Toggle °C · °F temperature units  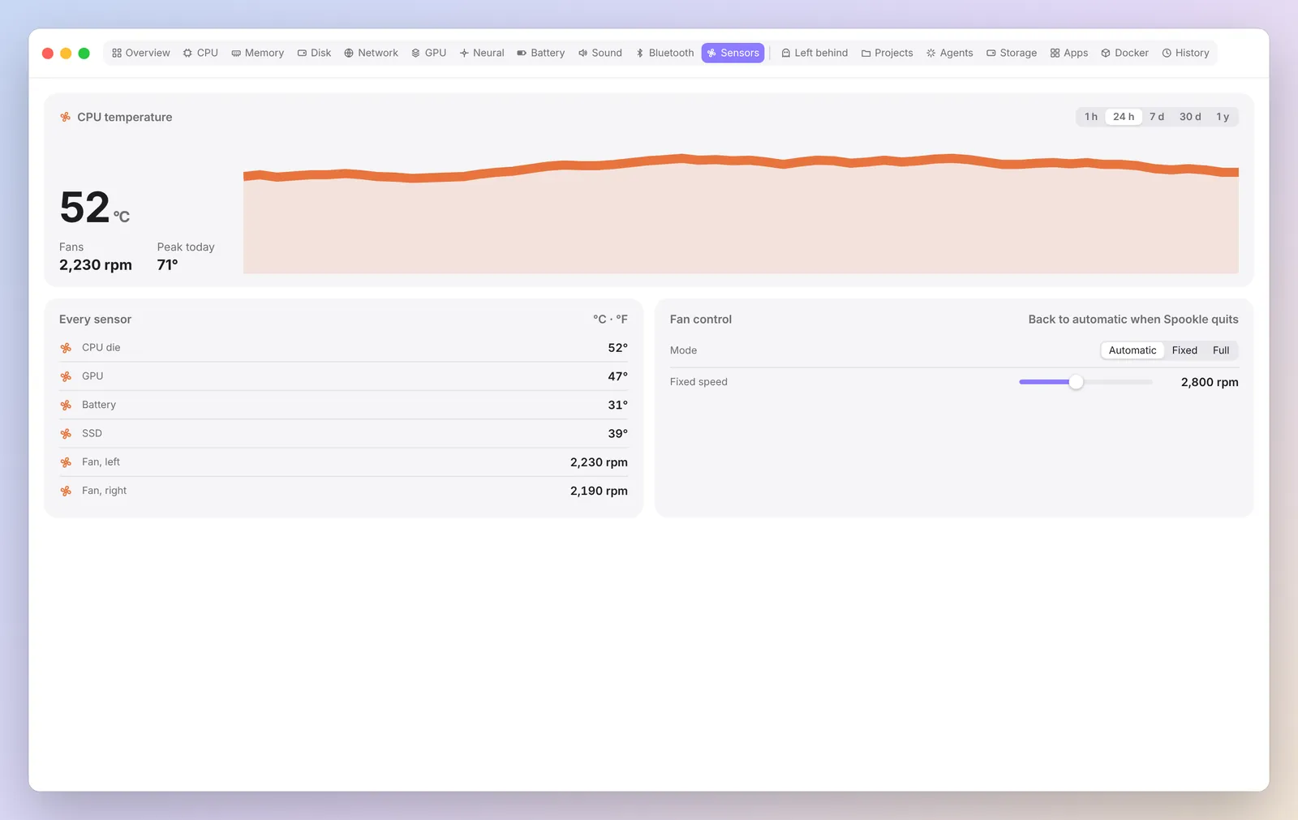tap(610, 320)
